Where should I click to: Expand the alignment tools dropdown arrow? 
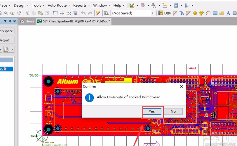(148, 6)
